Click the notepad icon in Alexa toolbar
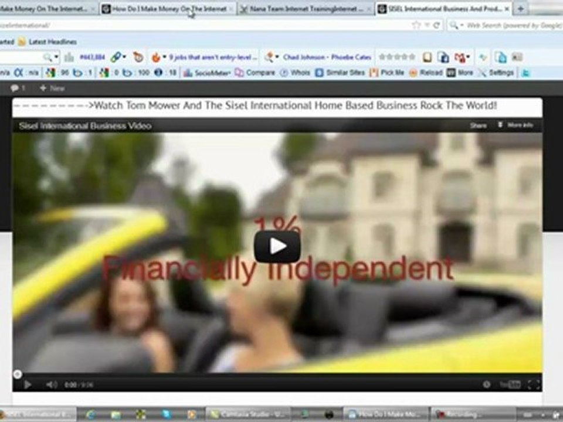 pyautogui.click(x=428, y=57)
